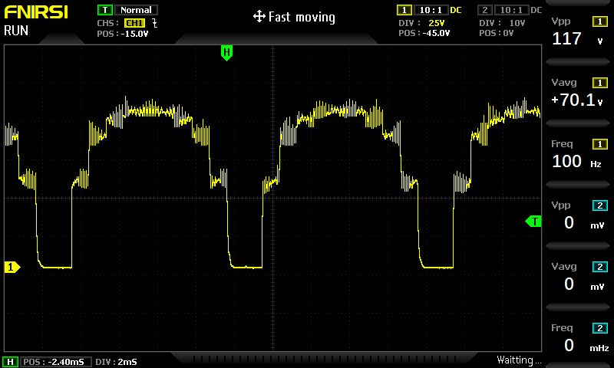614x368 pixels.
Task: Click channel 2 DIV 10V value
Action: coord(517,23)
